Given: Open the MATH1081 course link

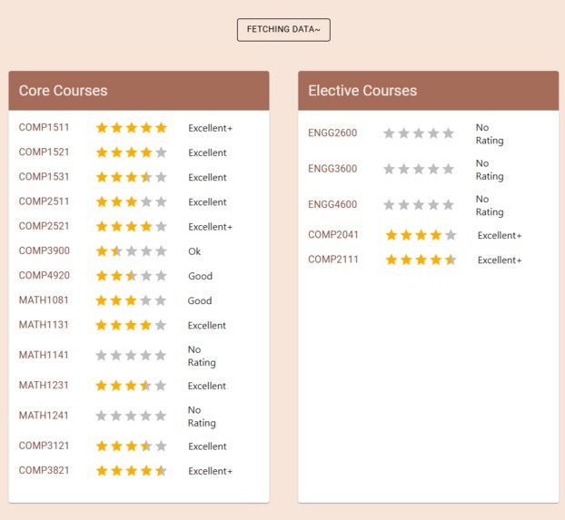Looking at the screenshot, I should click(x=44, y=300).
